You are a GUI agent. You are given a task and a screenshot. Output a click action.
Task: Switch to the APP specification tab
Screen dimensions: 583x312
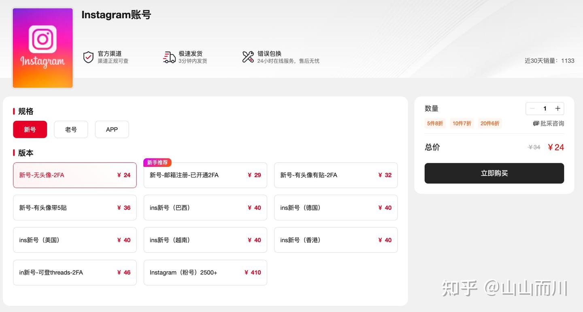112,129
